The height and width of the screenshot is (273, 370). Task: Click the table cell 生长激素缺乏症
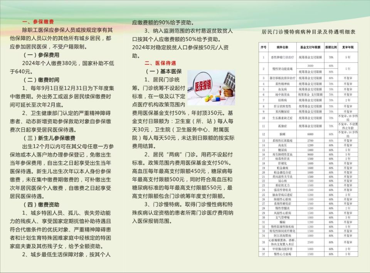click(283, 118)
